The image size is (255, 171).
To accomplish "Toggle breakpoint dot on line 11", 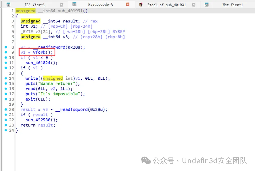I will pos(6,63).
